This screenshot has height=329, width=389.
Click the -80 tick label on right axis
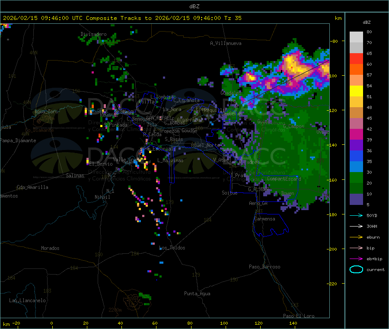pyautogui.click(x=335, y=41)
